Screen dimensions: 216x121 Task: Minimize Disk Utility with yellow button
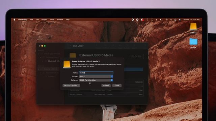[42, 46]
